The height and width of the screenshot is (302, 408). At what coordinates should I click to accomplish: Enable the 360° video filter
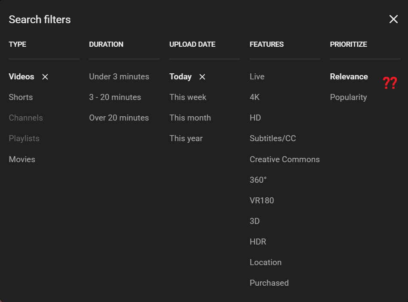point(258,180)
